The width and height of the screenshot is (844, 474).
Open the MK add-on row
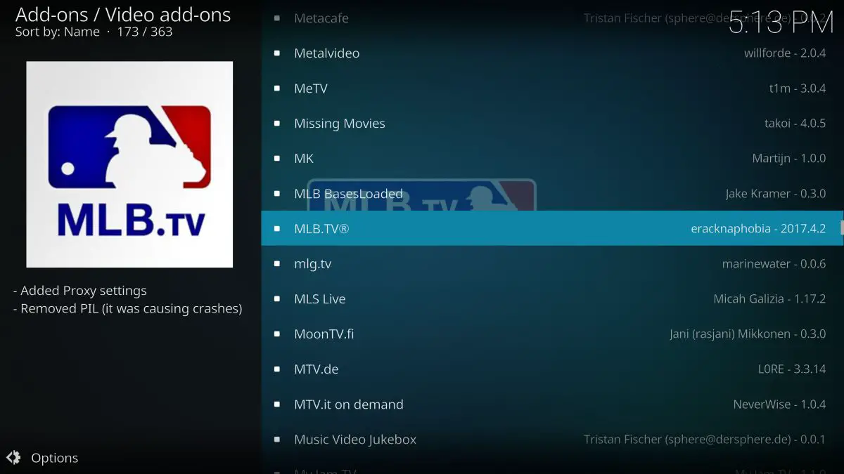(552, 159)
